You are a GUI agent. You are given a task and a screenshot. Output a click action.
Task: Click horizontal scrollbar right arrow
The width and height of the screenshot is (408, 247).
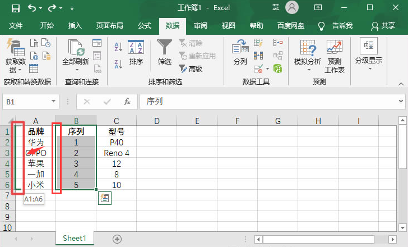pos(393,239)
